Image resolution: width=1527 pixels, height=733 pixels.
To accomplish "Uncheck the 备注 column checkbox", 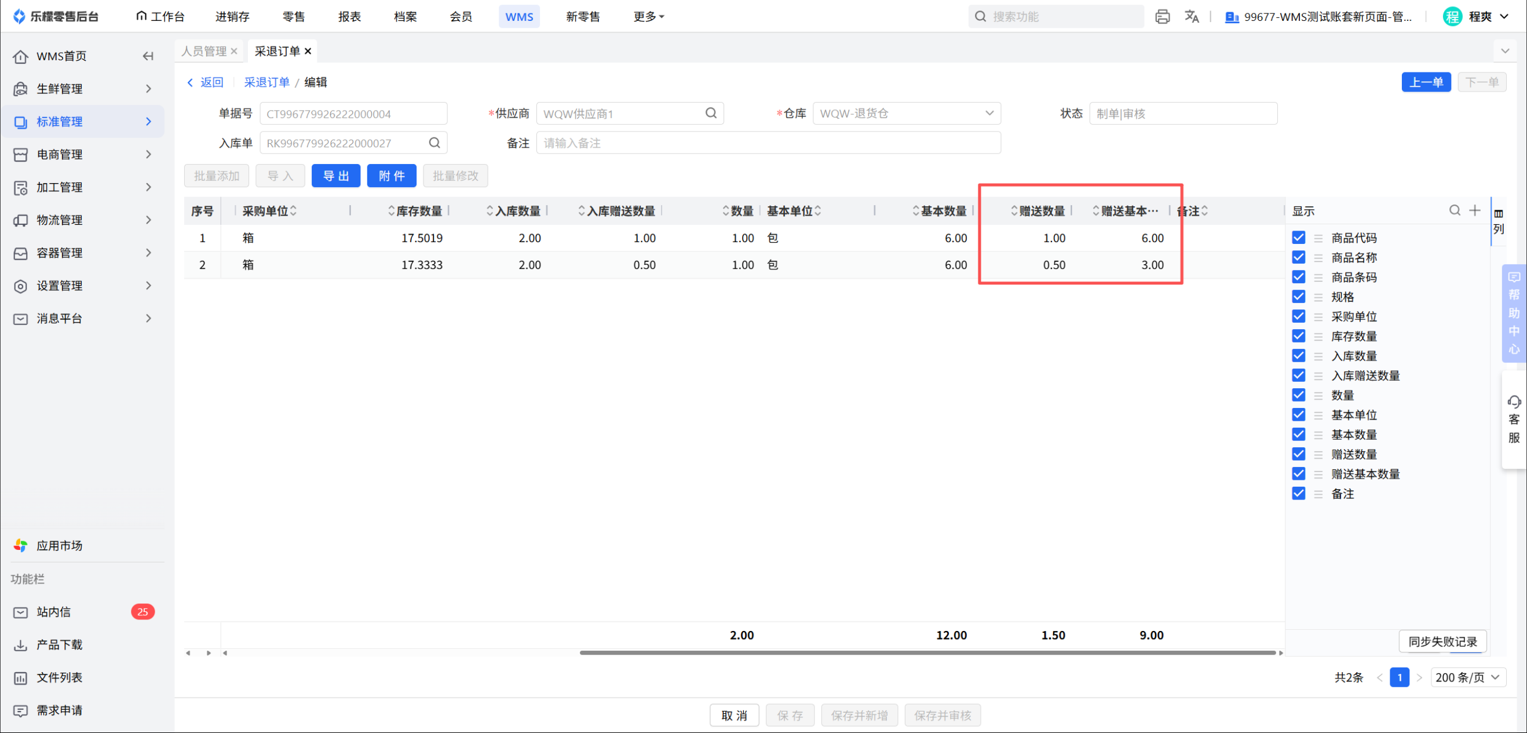I will 1299,494.
